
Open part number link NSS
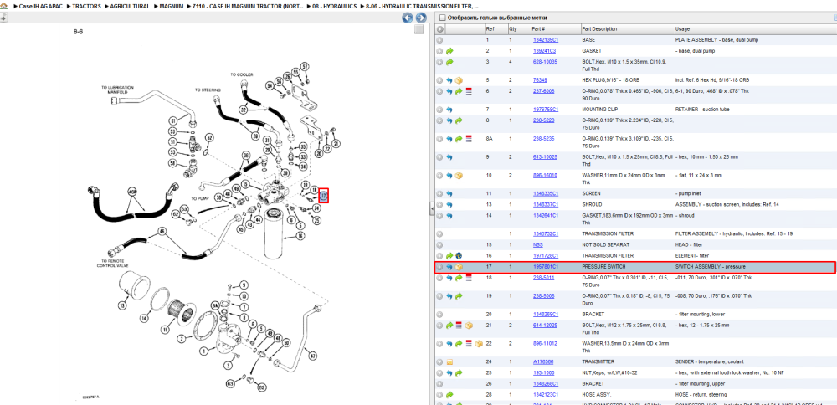(x=537, y=244)
